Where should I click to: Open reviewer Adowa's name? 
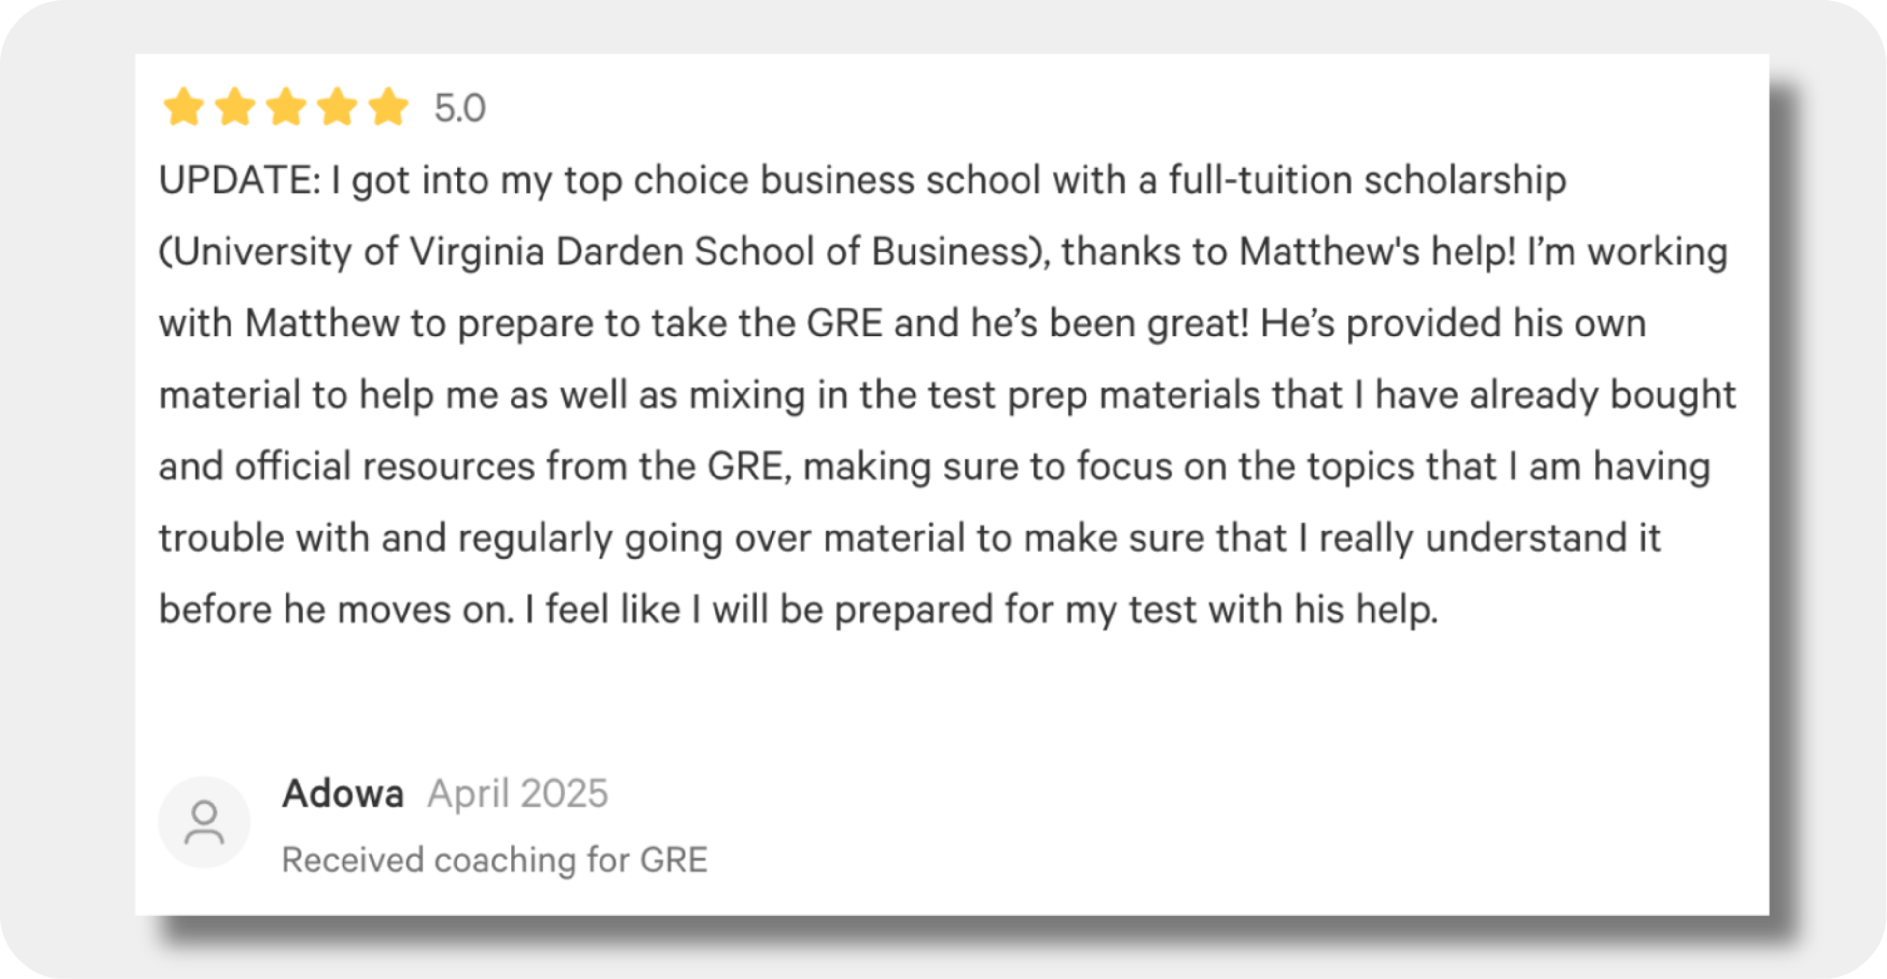click(x=343, y=793)
